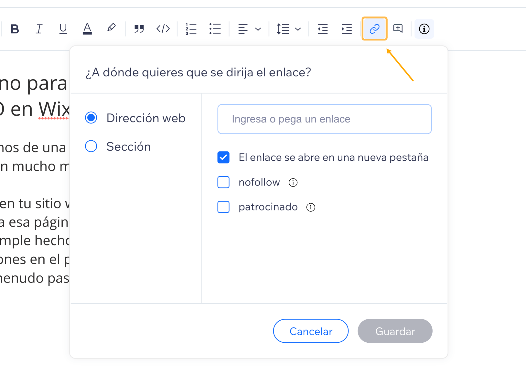
Task: Create a numbered list
Action: [x=191, y=29]
